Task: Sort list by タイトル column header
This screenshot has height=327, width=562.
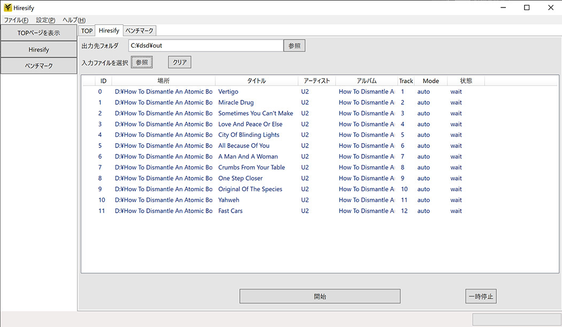Action: (256, 81)
